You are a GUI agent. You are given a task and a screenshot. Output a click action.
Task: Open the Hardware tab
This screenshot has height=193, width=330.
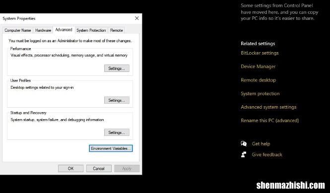click(x=43, y=30)
